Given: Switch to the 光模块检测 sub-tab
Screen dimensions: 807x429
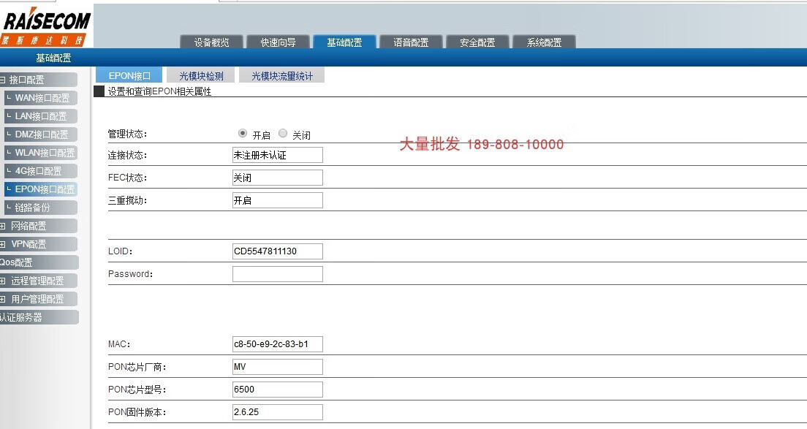Looking at the screenshot, I should pyautogui.click(x=201, y=76).
